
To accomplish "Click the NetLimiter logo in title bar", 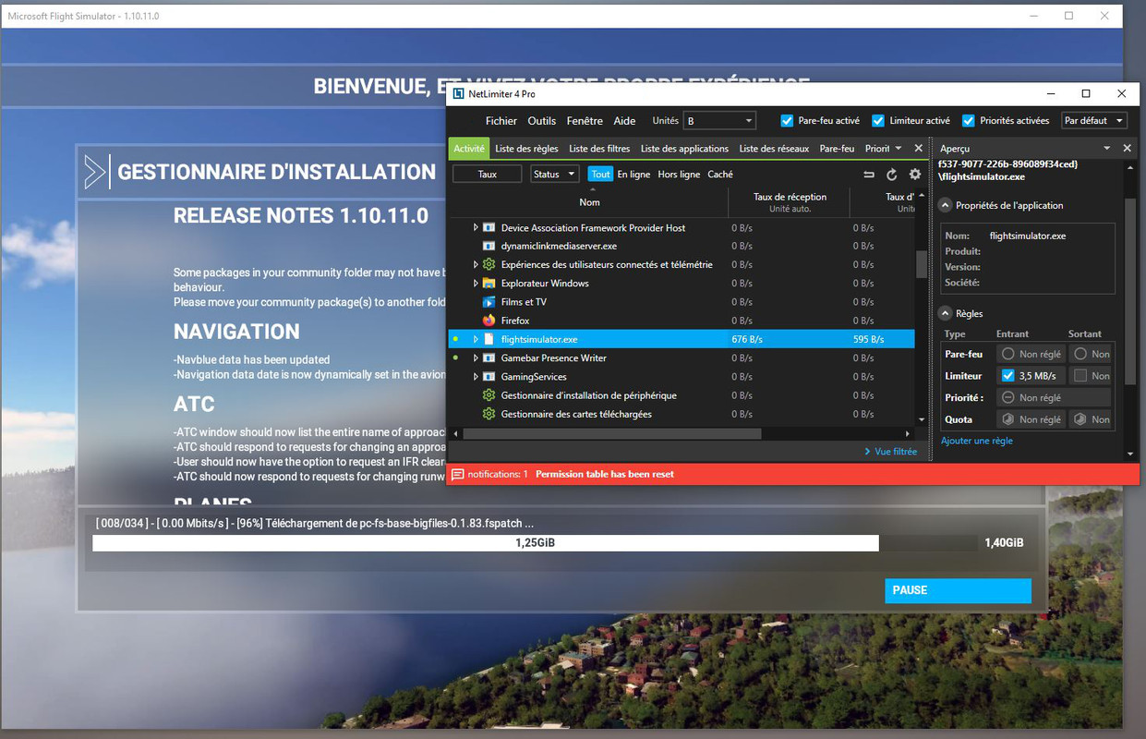I will point(458,93).
